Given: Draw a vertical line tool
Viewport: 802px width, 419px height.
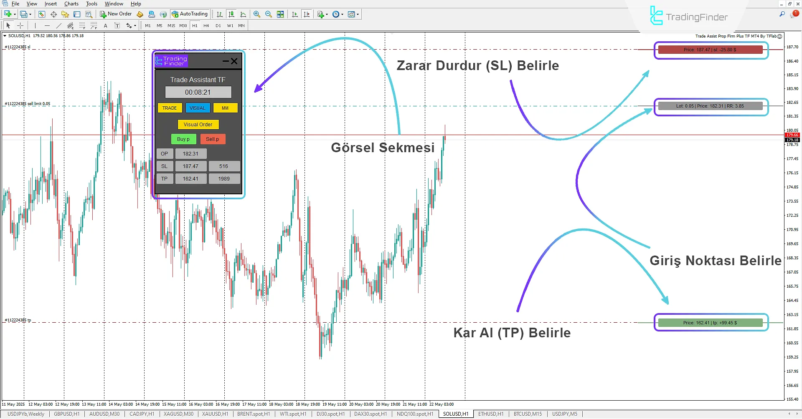Looking at the screenshot, I should click(x=36, y=25).
